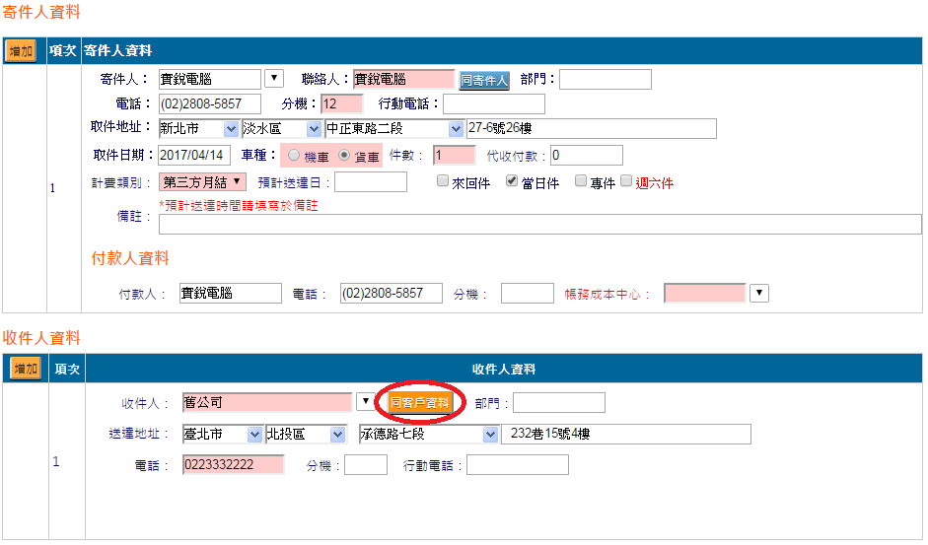The image size is (928, 545).
Task: Open the 寄件人 name dropdown arrow
Action: pos(273,79)
